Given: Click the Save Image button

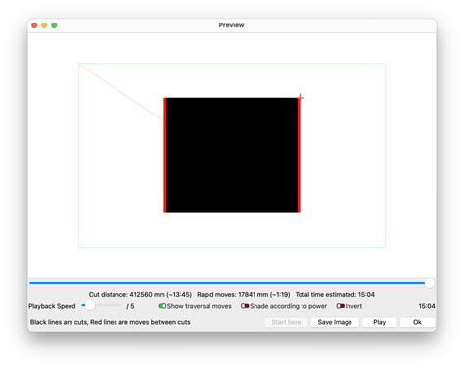Looking at the screenshot, I should coord(335,322).
